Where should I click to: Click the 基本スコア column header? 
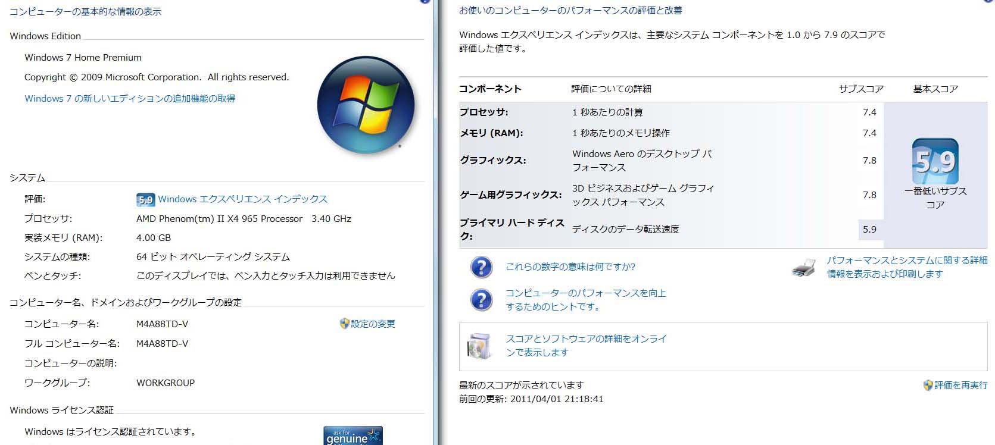point(935,89)
